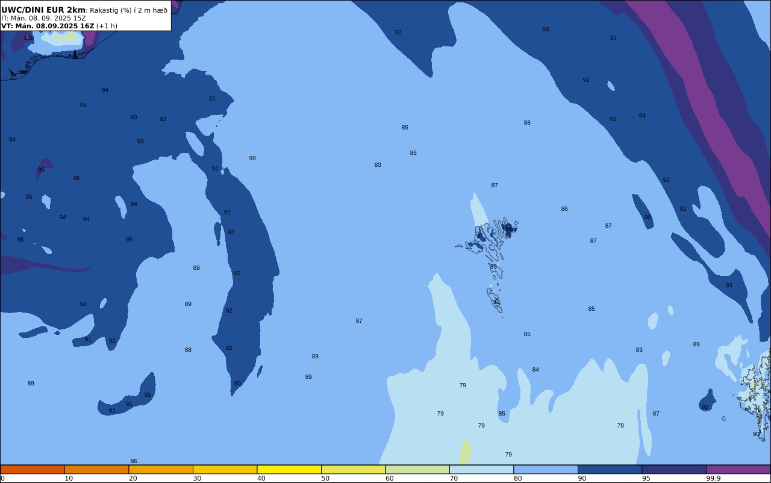This screenshot has height=483, width=771.
Task: Click the "100" humidity value on the map
Action: click(x=29, y=38)
